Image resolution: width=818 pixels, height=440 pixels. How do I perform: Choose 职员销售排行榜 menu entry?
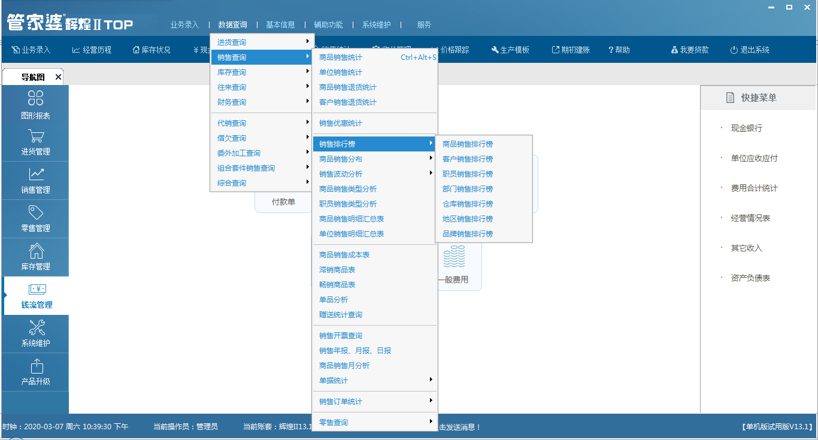(x=468, y=174)
